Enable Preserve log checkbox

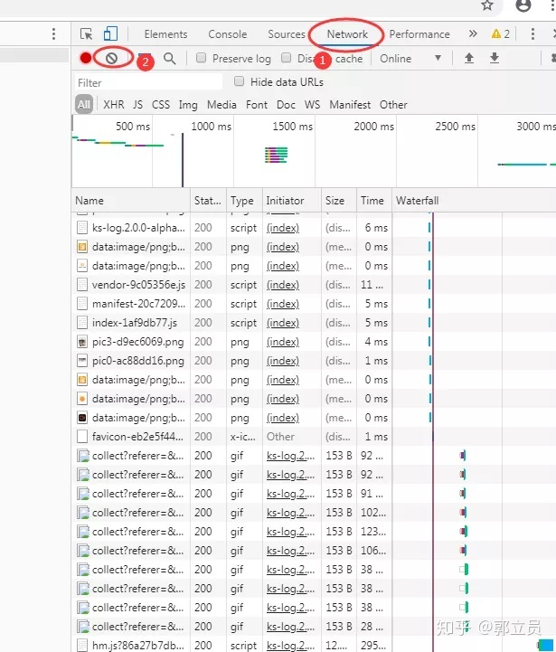coord(201,58)
